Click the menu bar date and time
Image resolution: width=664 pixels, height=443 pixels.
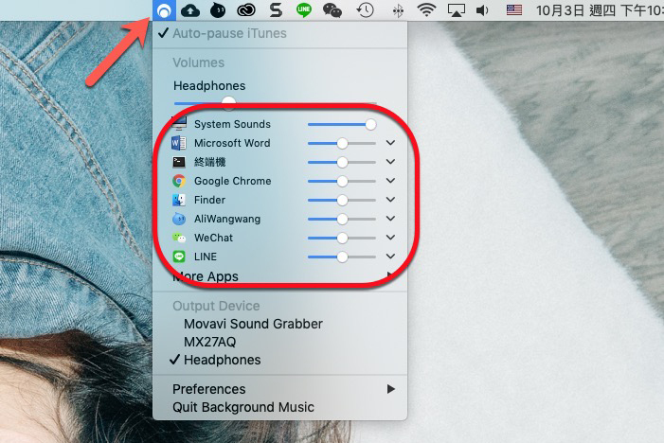(x=600, y=10)
